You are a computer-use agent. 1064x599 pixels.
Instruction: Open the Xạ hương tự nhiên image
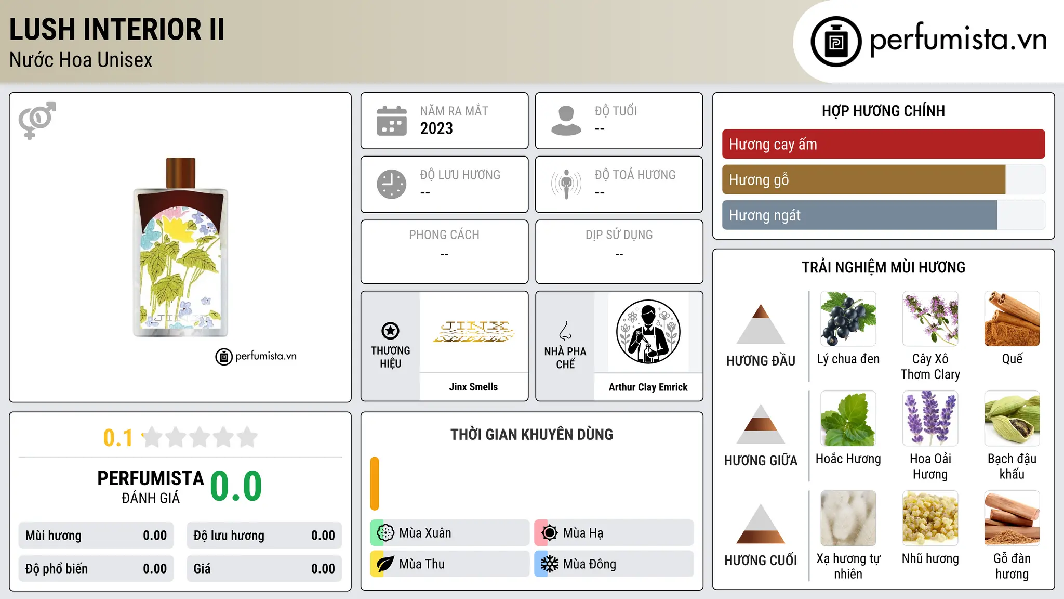coord(848,518)
